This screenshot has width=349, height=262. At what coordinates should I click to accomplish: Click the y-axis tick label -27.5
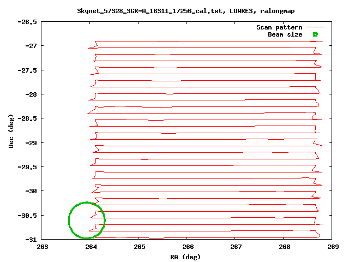tap(26, 70)
